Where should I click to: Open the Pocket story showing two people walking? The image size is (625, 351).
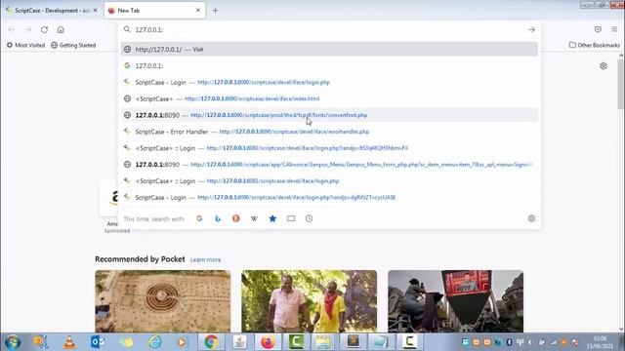[x=309, y=301]
